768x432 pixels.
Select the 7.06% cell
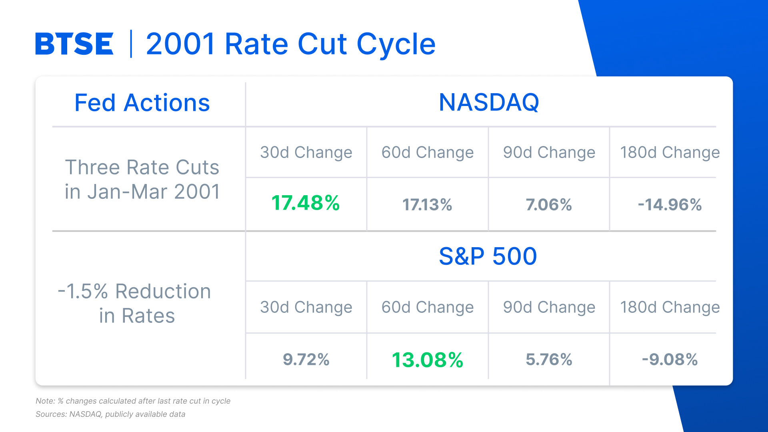click(548, 205)
